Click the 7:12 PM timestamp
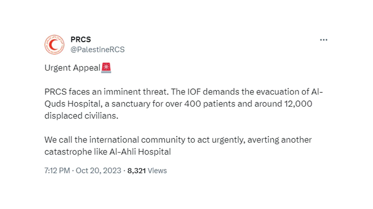 pos(57,171)
